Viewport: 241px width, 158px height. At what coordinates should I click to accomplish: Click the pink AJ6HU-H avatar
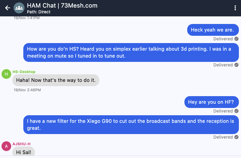6,146
